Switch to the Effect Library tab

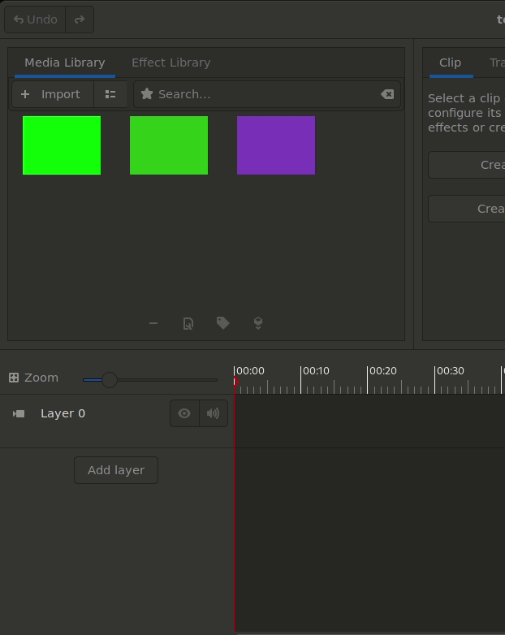[x=170, y=63]
